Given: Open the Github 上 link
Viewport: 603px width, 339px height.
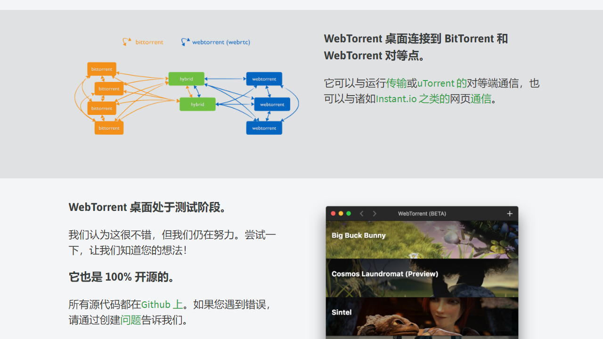Looking at the screenshot, I should pos(162,304).
